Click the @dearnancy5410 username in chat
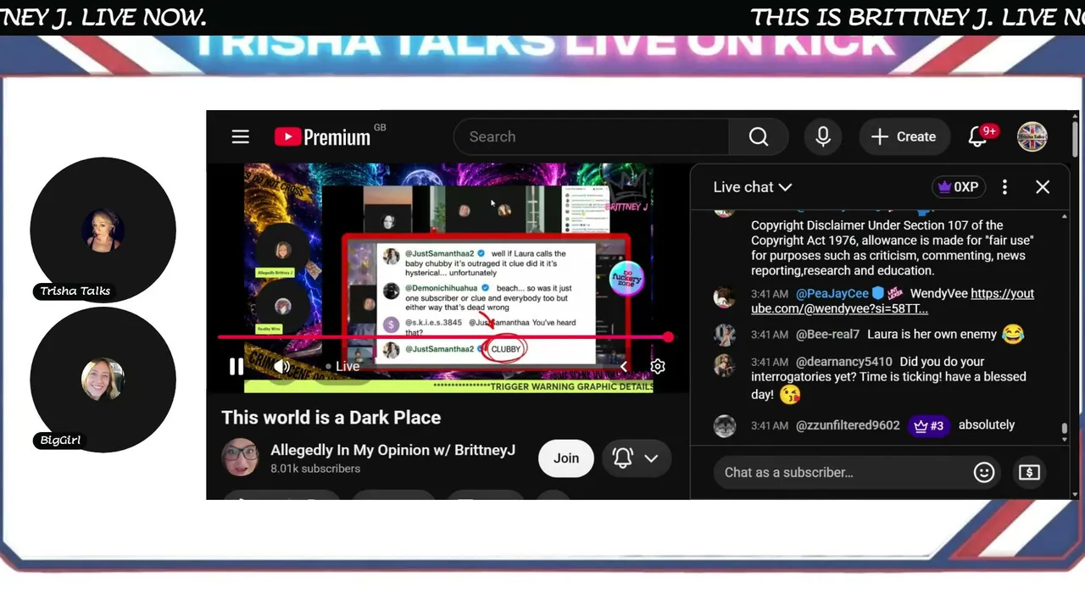The image size is (1085, 610). [844, 362]
